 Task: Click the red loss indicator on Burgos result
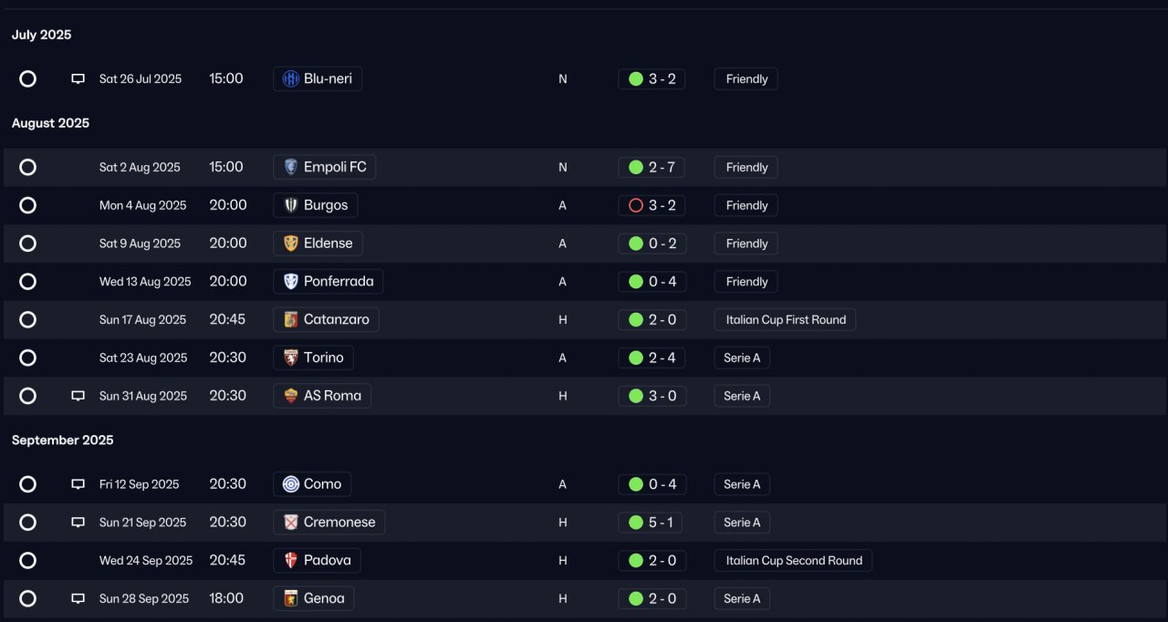[x=636, y=205]
